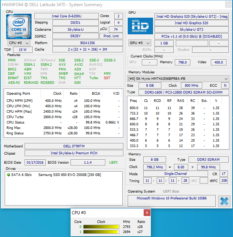Click the green status icon of SATA drive
Screen dimensions: 233x237
(8, 175)
